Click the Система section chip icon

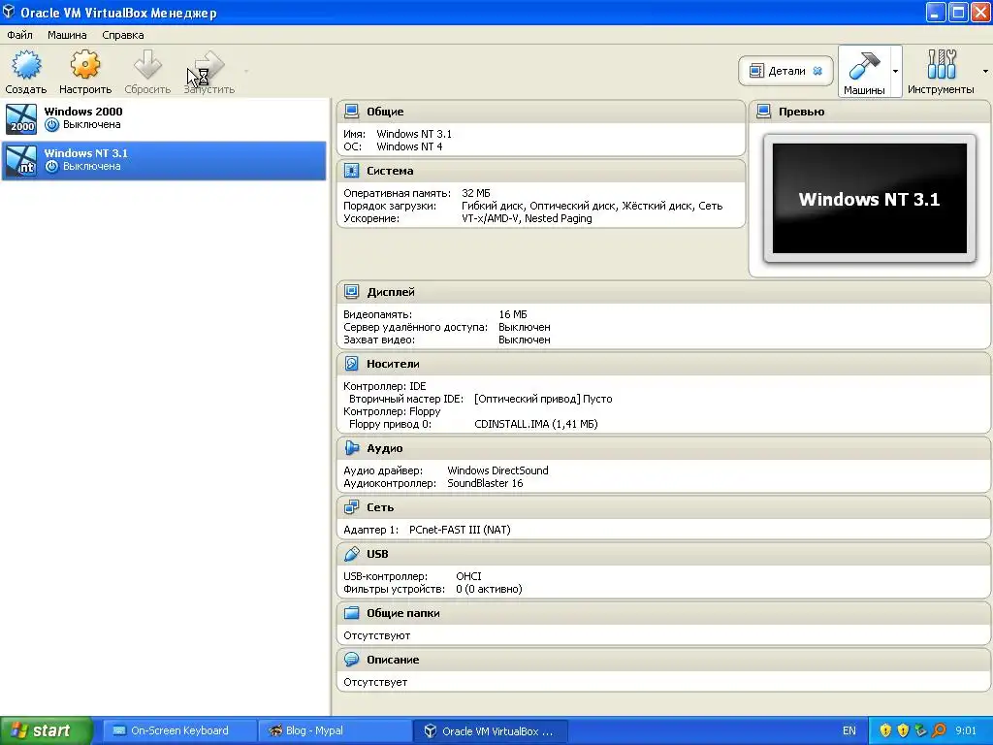pos(351,171)
